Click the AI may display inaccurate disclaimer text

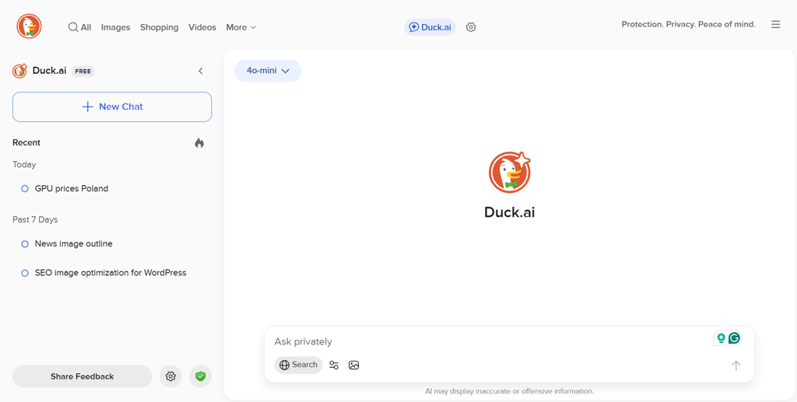click(509, 391)
